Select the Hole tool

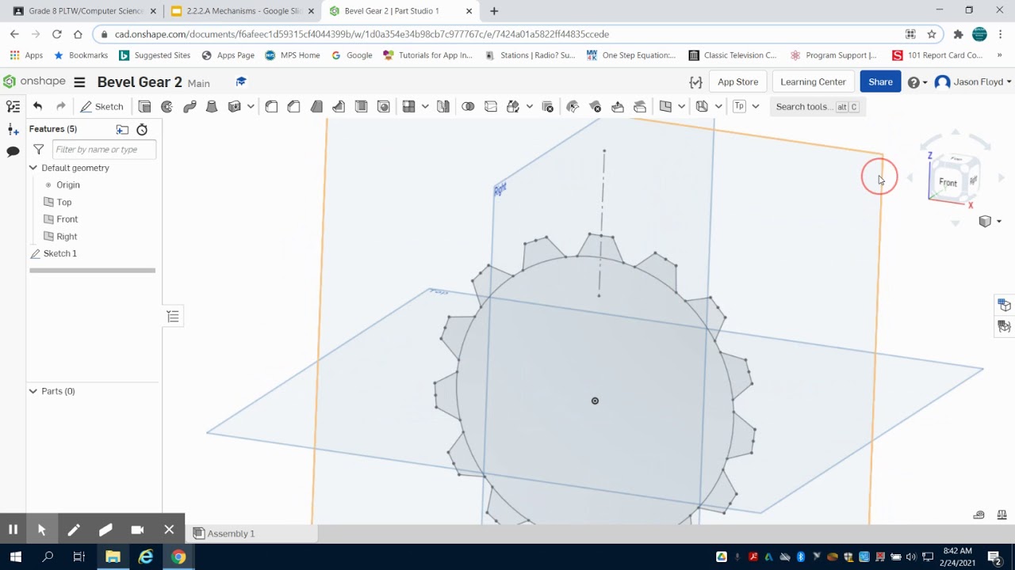click(x=384, y=107)
